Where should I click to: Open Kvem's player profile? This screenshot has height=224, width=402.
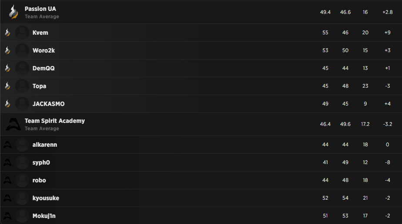click(x=40, y=33)
